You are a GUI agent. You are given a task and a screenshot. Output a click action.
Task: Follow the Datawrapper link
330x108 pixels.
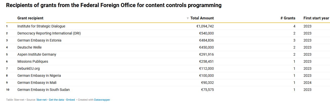click(102, 100)
